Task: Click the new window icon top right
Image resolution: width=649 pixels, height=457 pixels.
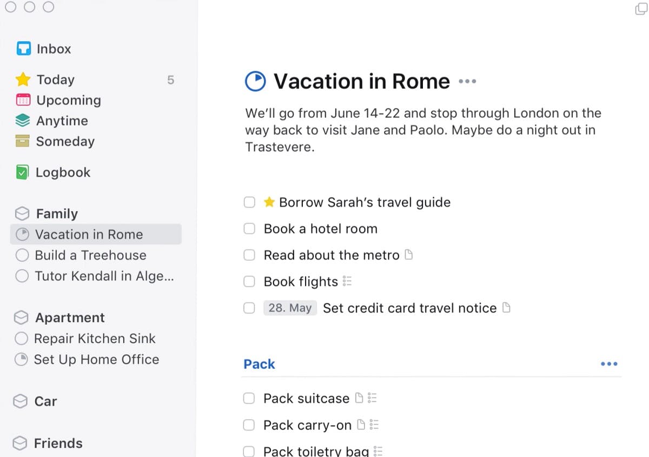Action: pyautogui.click(x=641, y=9)
